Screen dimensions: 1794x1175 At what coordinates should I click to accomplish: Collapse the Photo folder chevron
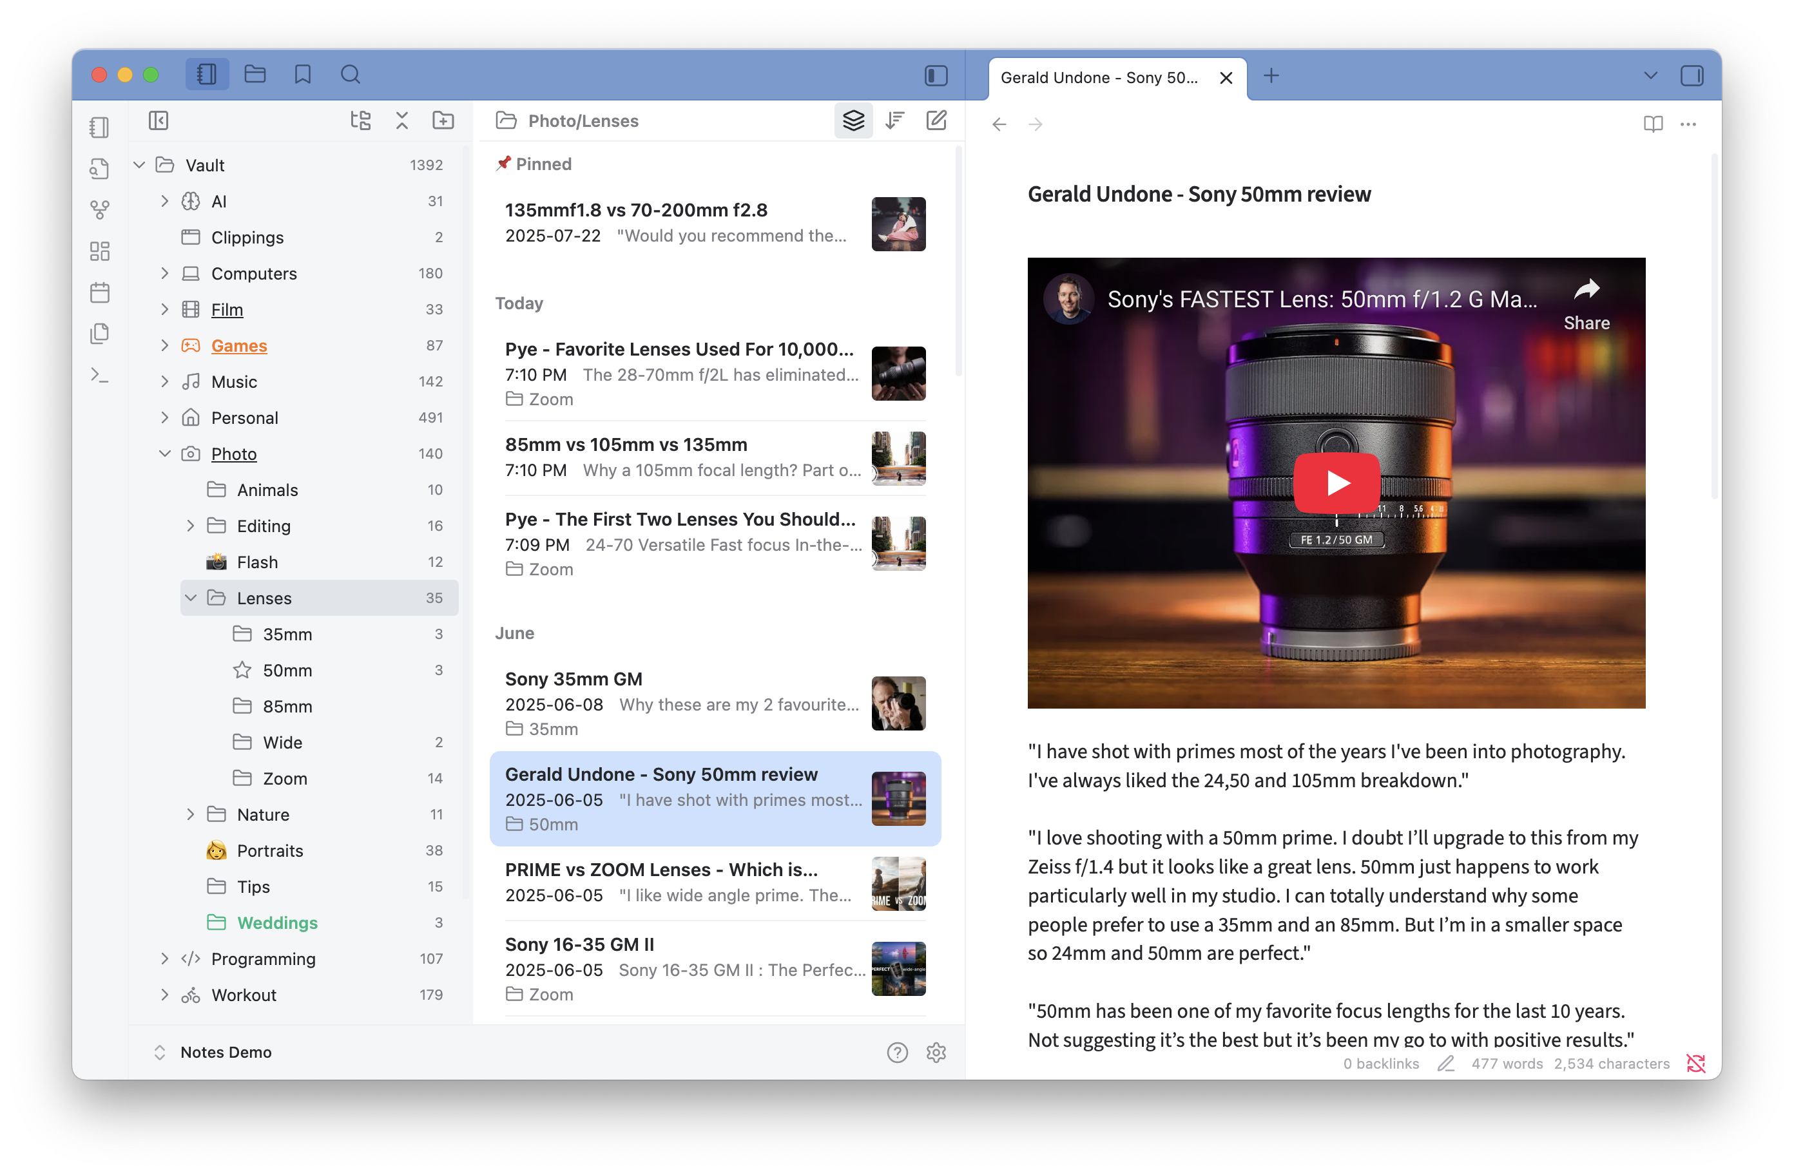165,454
